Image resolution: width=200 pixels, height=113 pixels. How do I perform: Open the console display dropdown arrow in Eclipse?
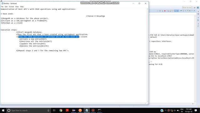185,11
